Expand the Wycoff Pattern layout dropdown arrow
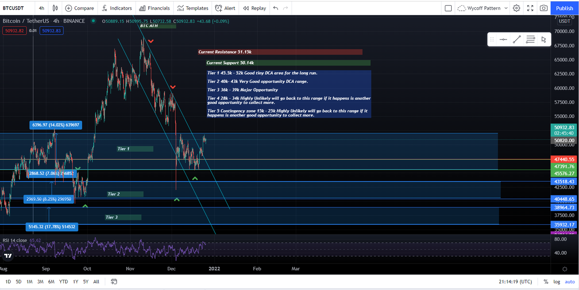Viewport: 579px width, 290px height. point(506,8)
